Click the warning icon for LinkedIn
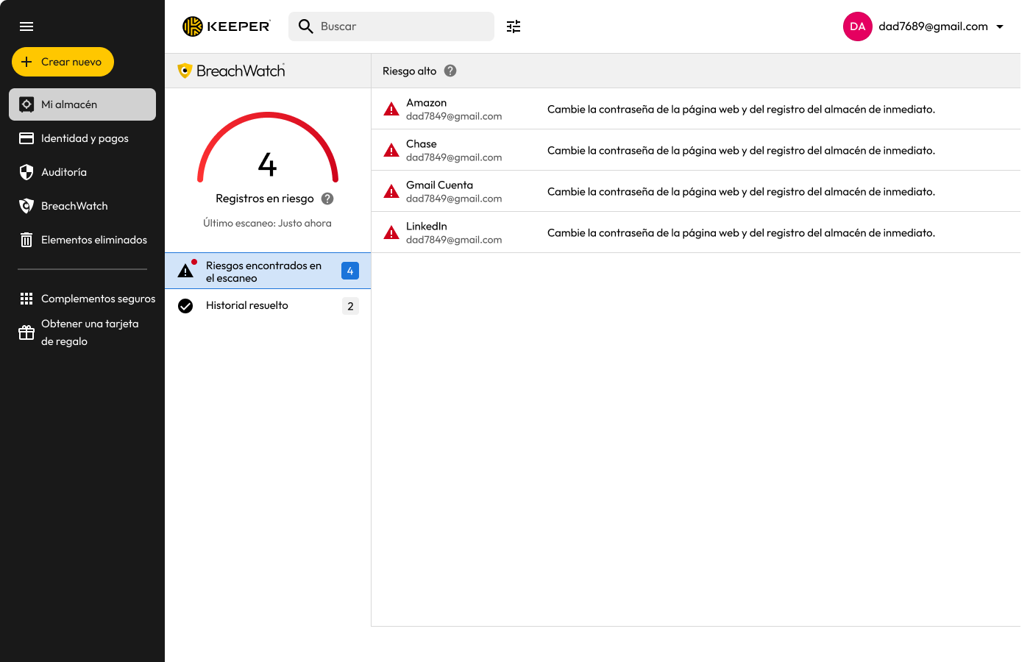This screenshot has height=662, width=1030. click(x=391, y=233)
